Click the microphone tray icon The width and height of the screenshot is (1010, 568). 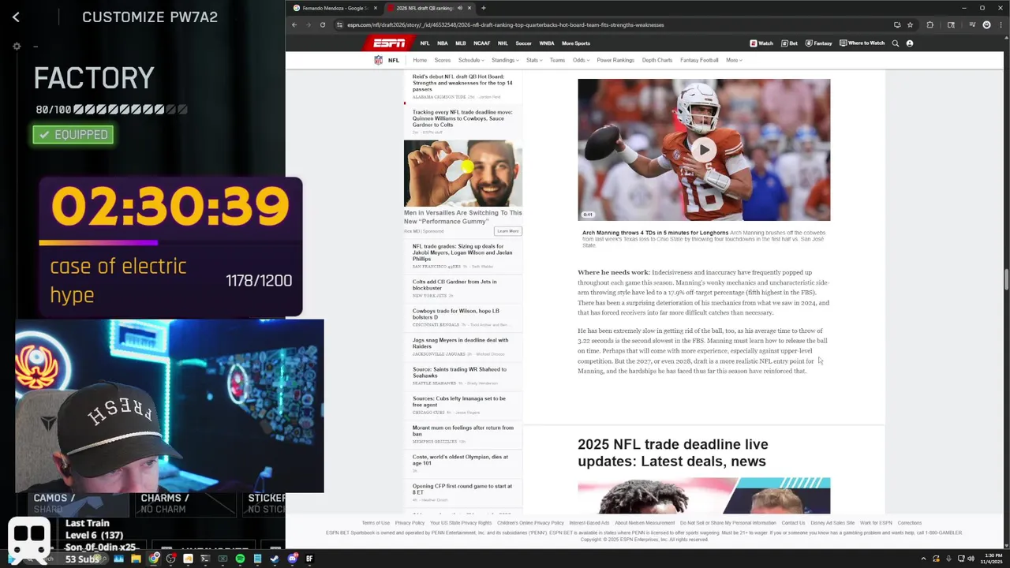point(948,559)
